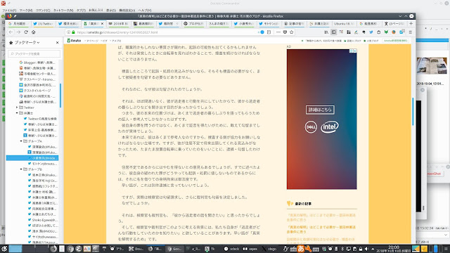Click the xeyes taskbar entry
The image size is (450, 253).
250,249
